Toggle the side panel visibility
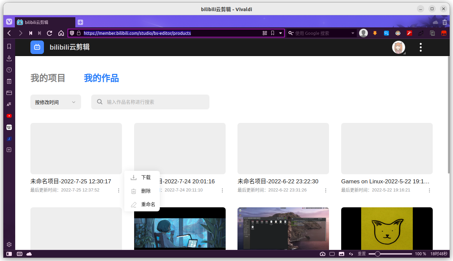The image size is (453, 261). (9, 254)
